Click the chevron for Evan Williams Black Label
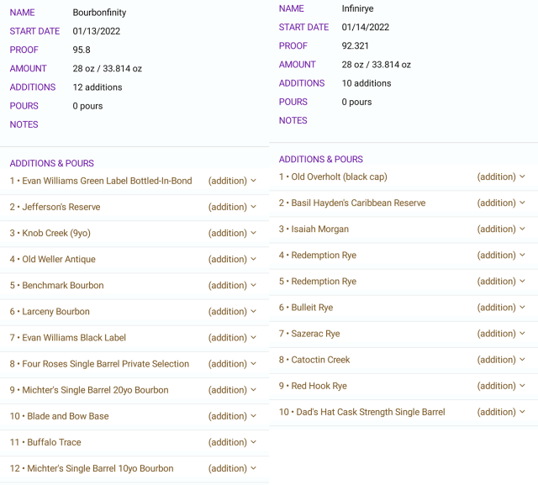This screenshot has height=485, width=538. pos(253,338)
